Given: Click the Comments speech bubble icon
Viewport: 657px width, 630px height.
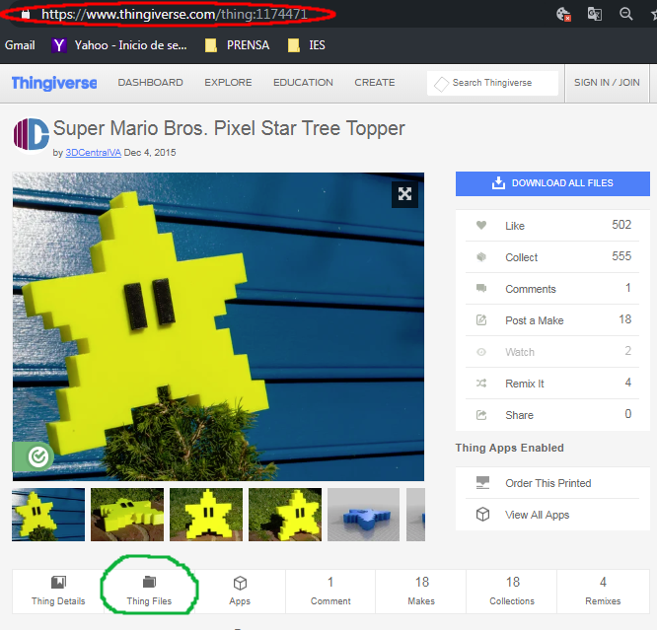Looking at the screenshot, I should click(x=481, y=288).
